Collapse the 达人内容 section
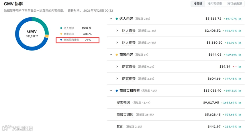The image size is (249, 133). click(111, 19)
